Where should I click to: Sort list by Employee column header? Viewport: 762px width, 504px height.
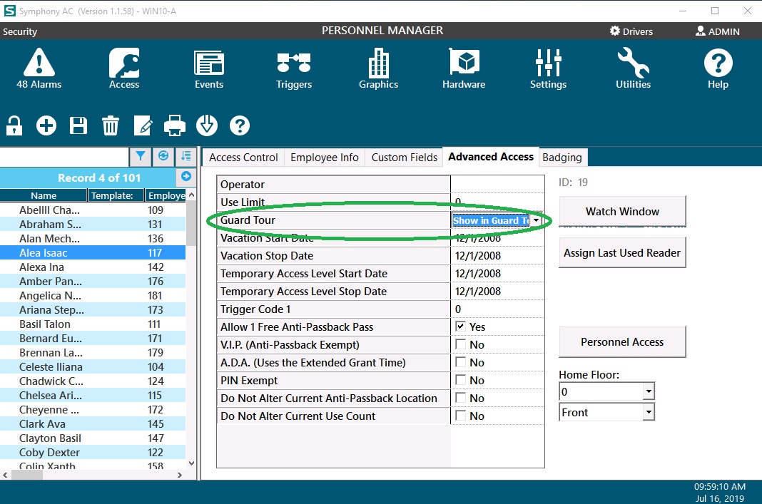click(166, 195)
